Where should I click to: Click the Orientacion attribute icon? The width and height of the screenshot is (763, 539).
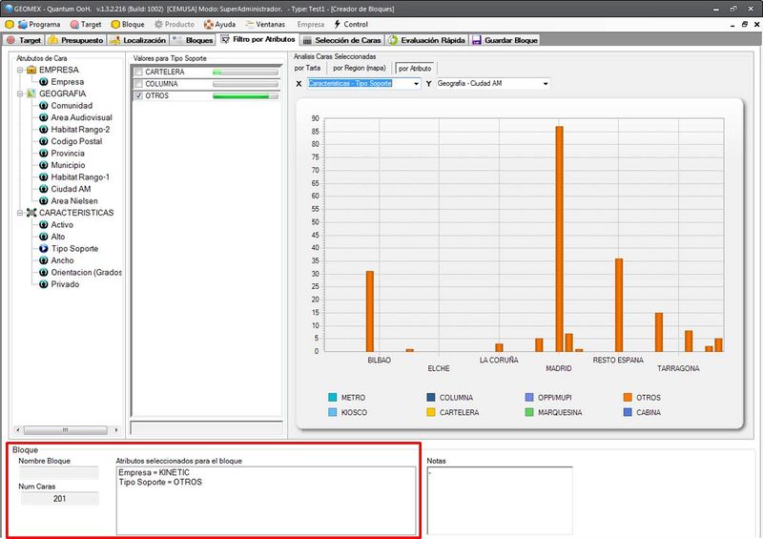[44, 272]
